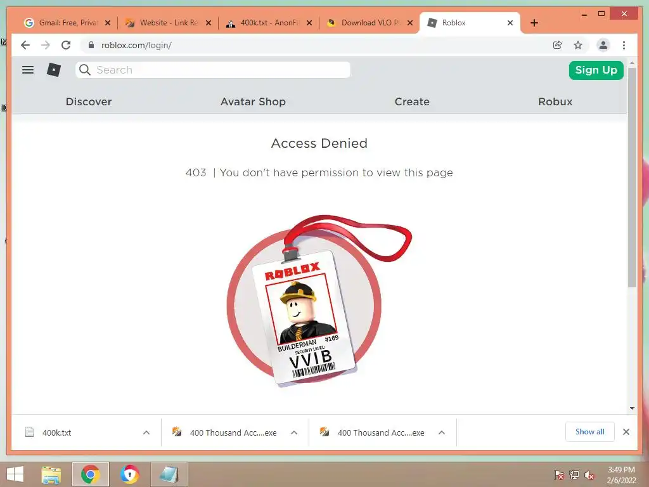This screenshot has width=649, height=487.
Task: Click the search magnifier icon
Action: click(x=85, y=70)
